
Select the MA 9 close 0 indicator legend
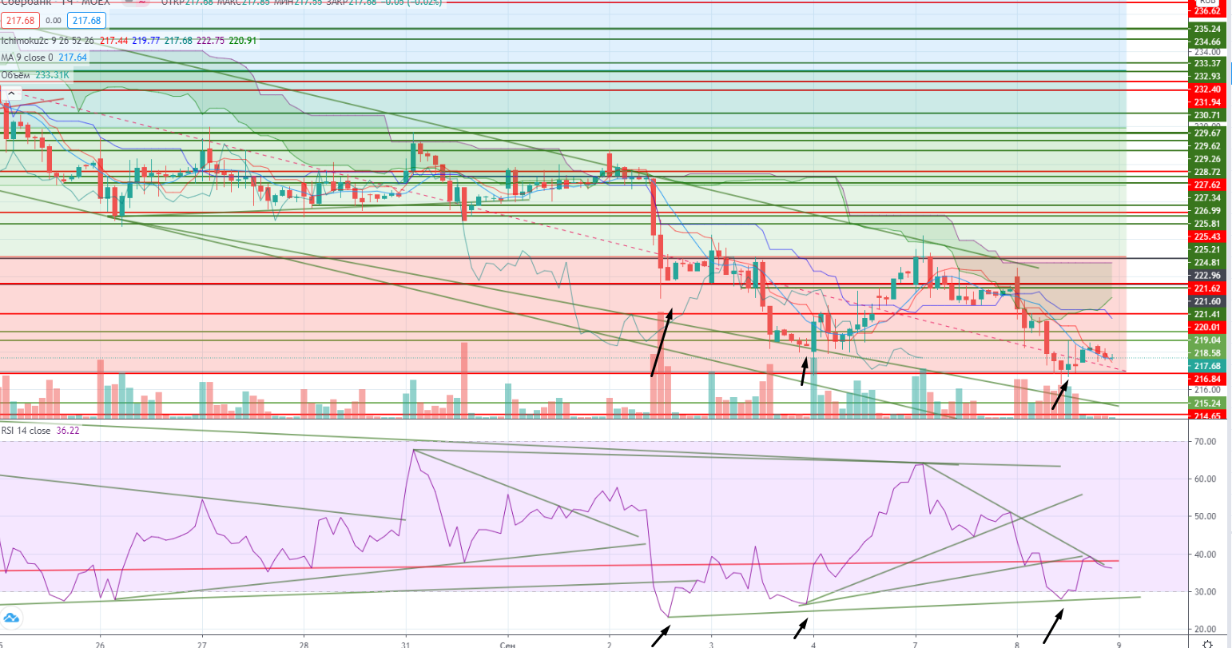29,58
